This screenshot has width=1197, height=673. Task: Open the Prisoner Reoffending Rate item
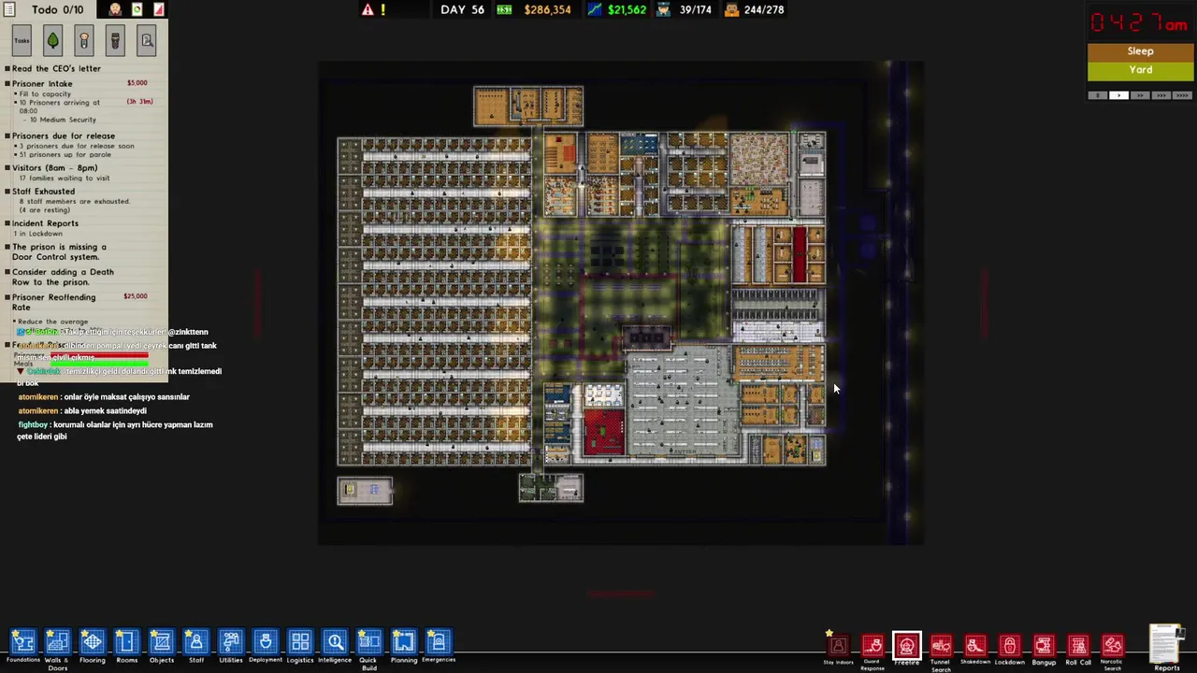[x=53, y=302]
